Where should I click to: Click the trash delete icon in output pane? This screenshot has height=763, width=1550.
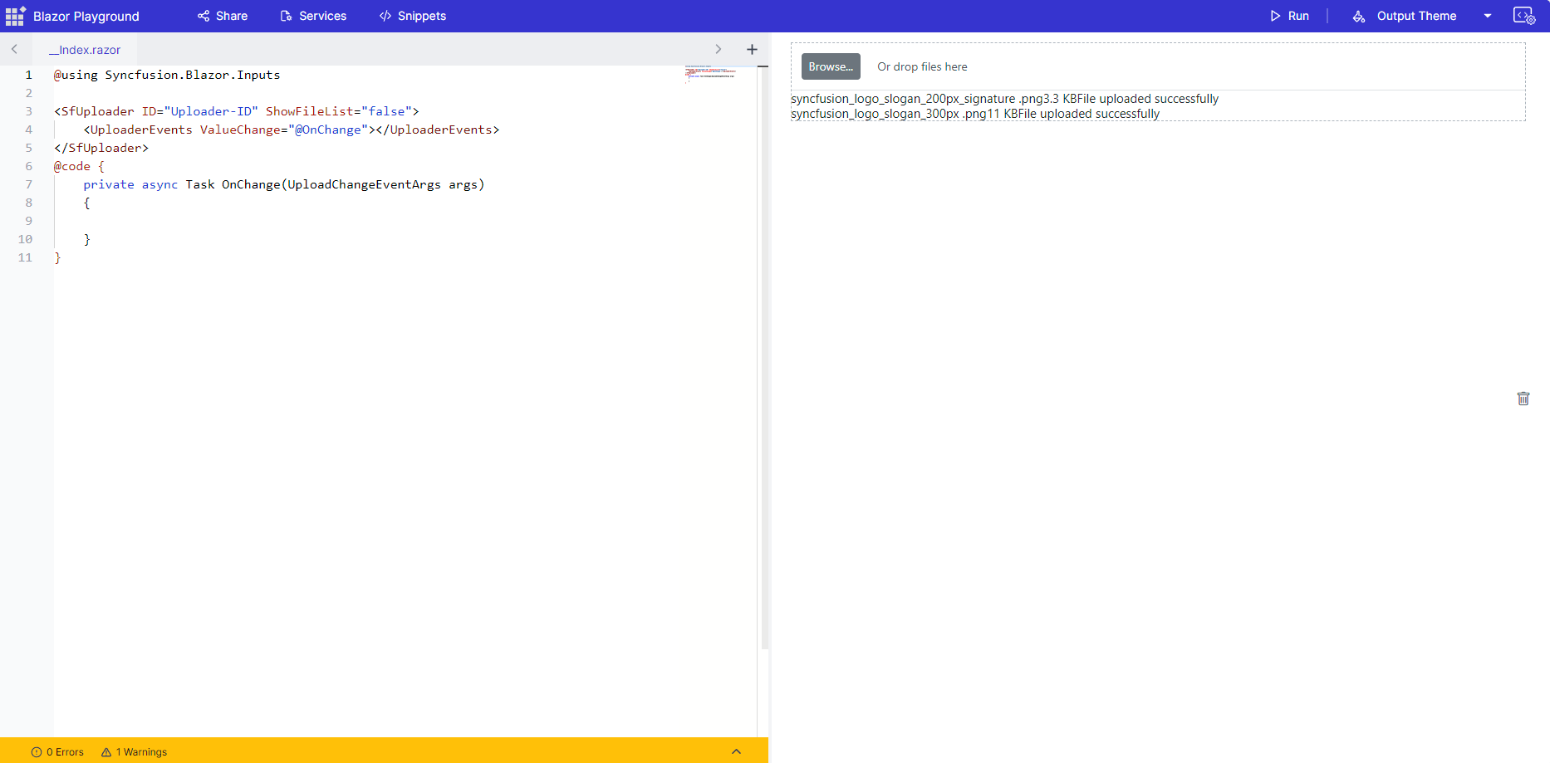1523,399
